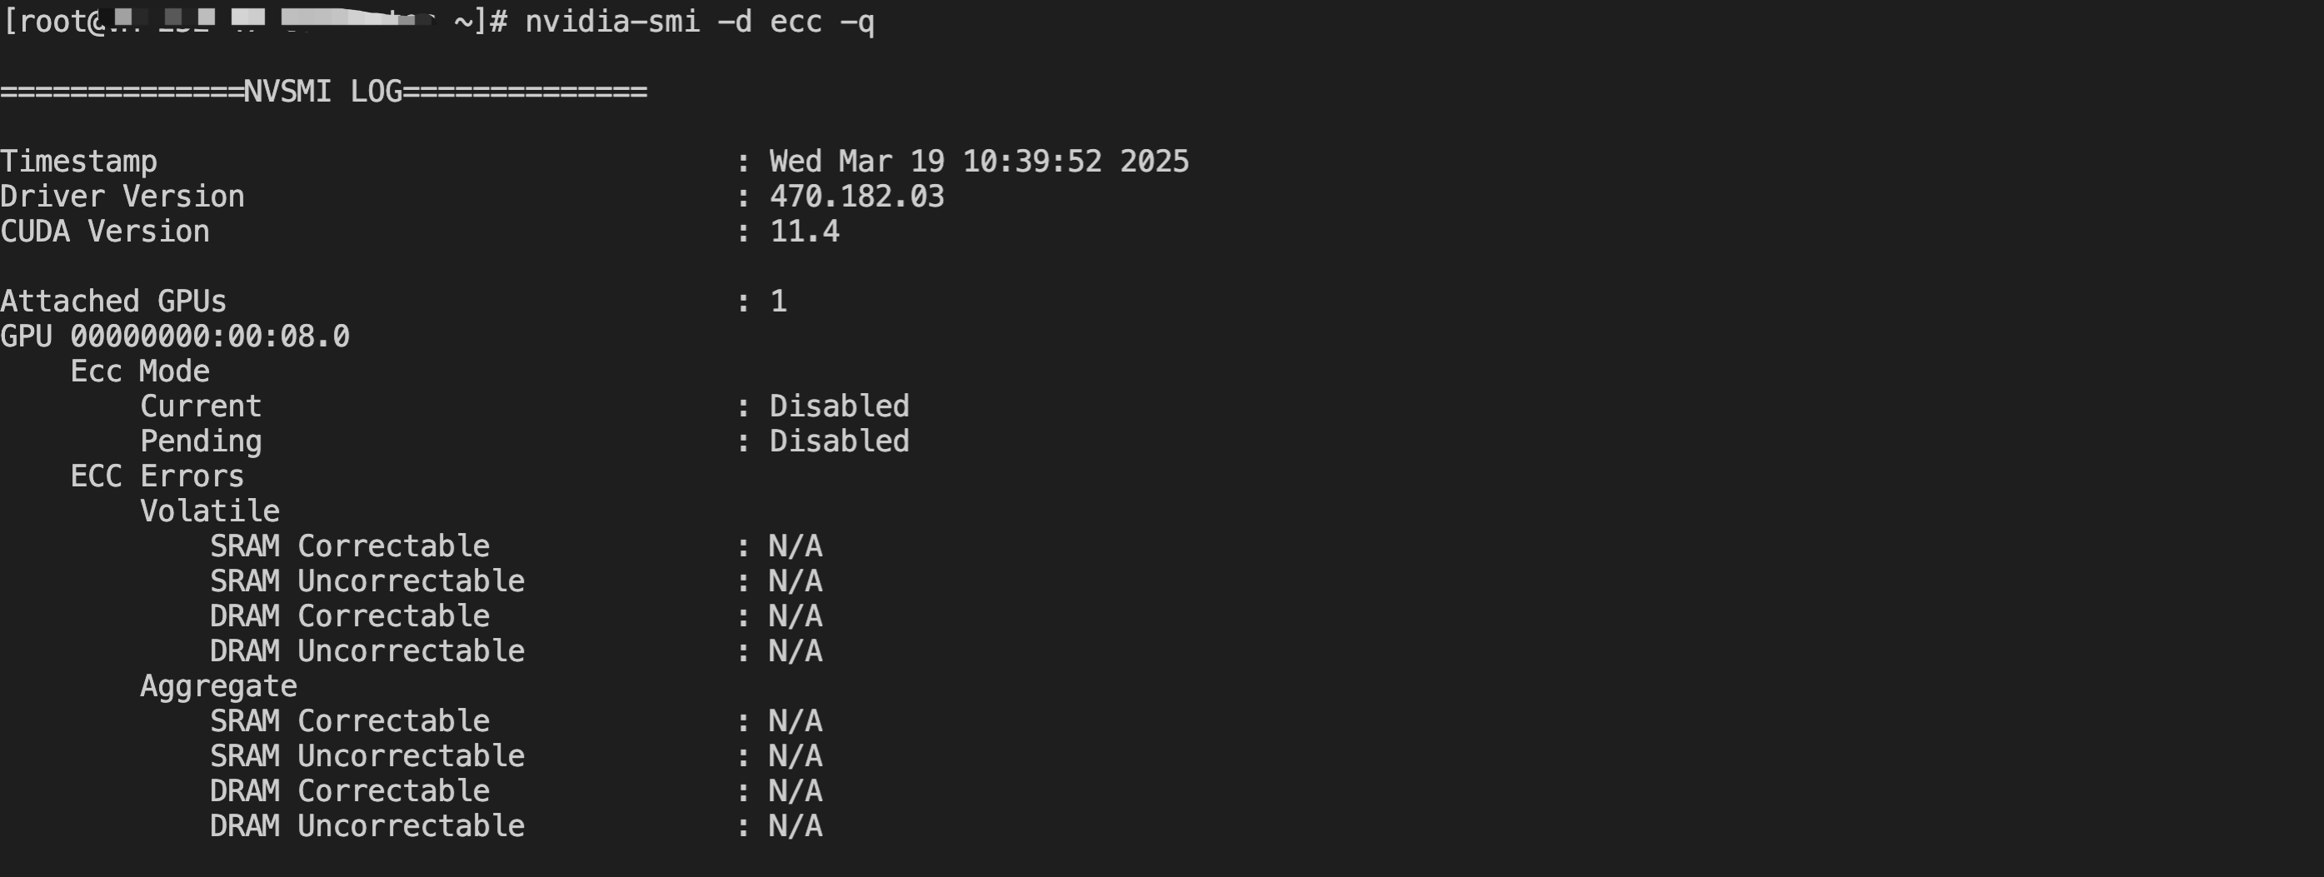The image size is (2324, 877).
Task: Click DRAM Uncorrectable under Aggregate
Action: pyautogui.click(x=367, y=825)
